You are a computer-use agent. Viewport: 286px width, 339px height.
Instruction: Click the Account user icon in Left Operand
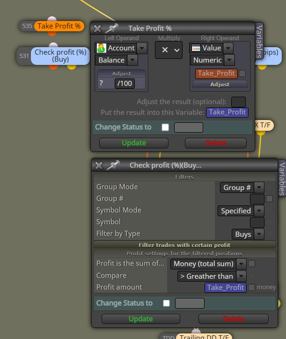coord(101,48)
